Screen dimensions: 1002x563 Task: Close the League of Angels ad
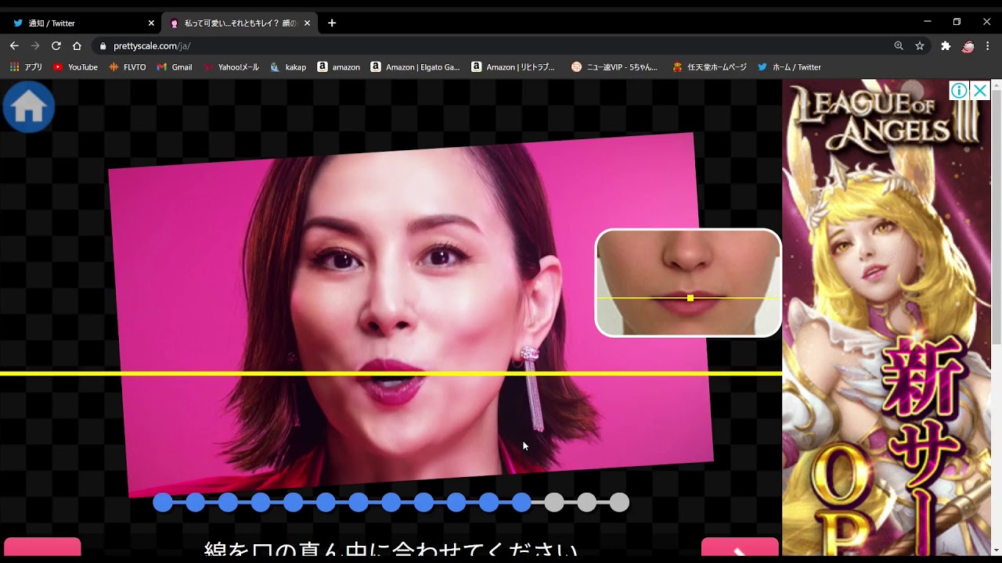(979, 91)
